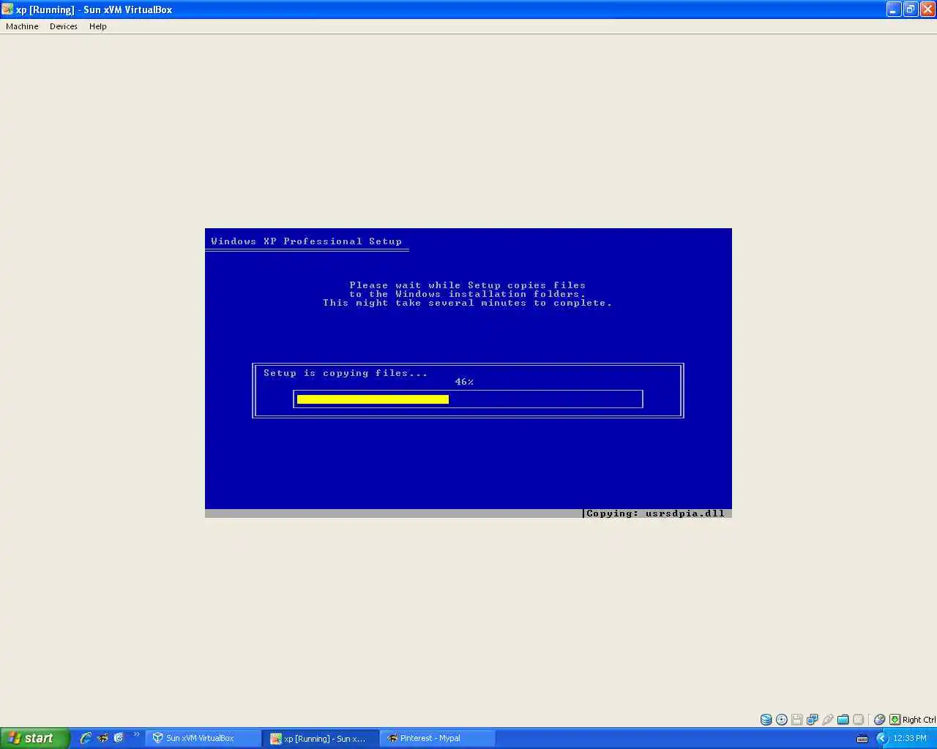The height and width of the screenshot is (749, 937).
Task: Click the CD/DVD drive status icon
Action: [x=782, y=720]
